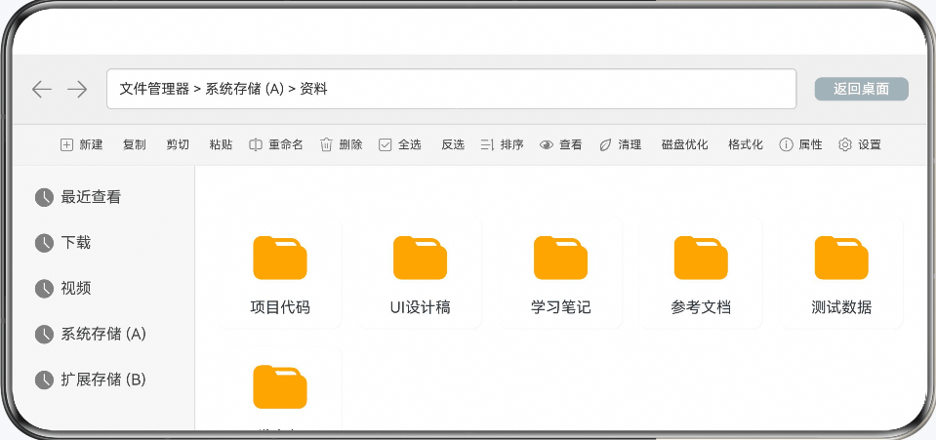Click the 返回桌面 button
The height and width of the screenshot is (440, 936).
click(x=862, y=89)
